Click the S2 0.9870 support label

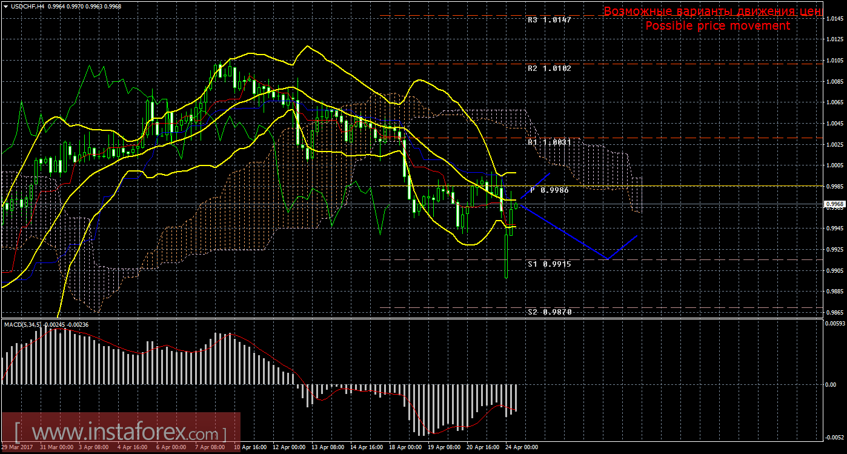(549, 312)
